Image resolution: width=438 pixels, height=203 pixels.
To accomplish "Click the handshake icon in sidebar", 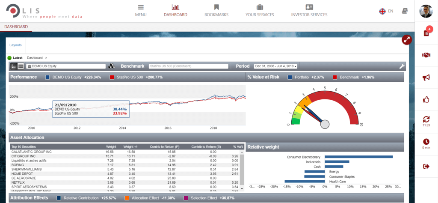I will click(x=426, y=55).
